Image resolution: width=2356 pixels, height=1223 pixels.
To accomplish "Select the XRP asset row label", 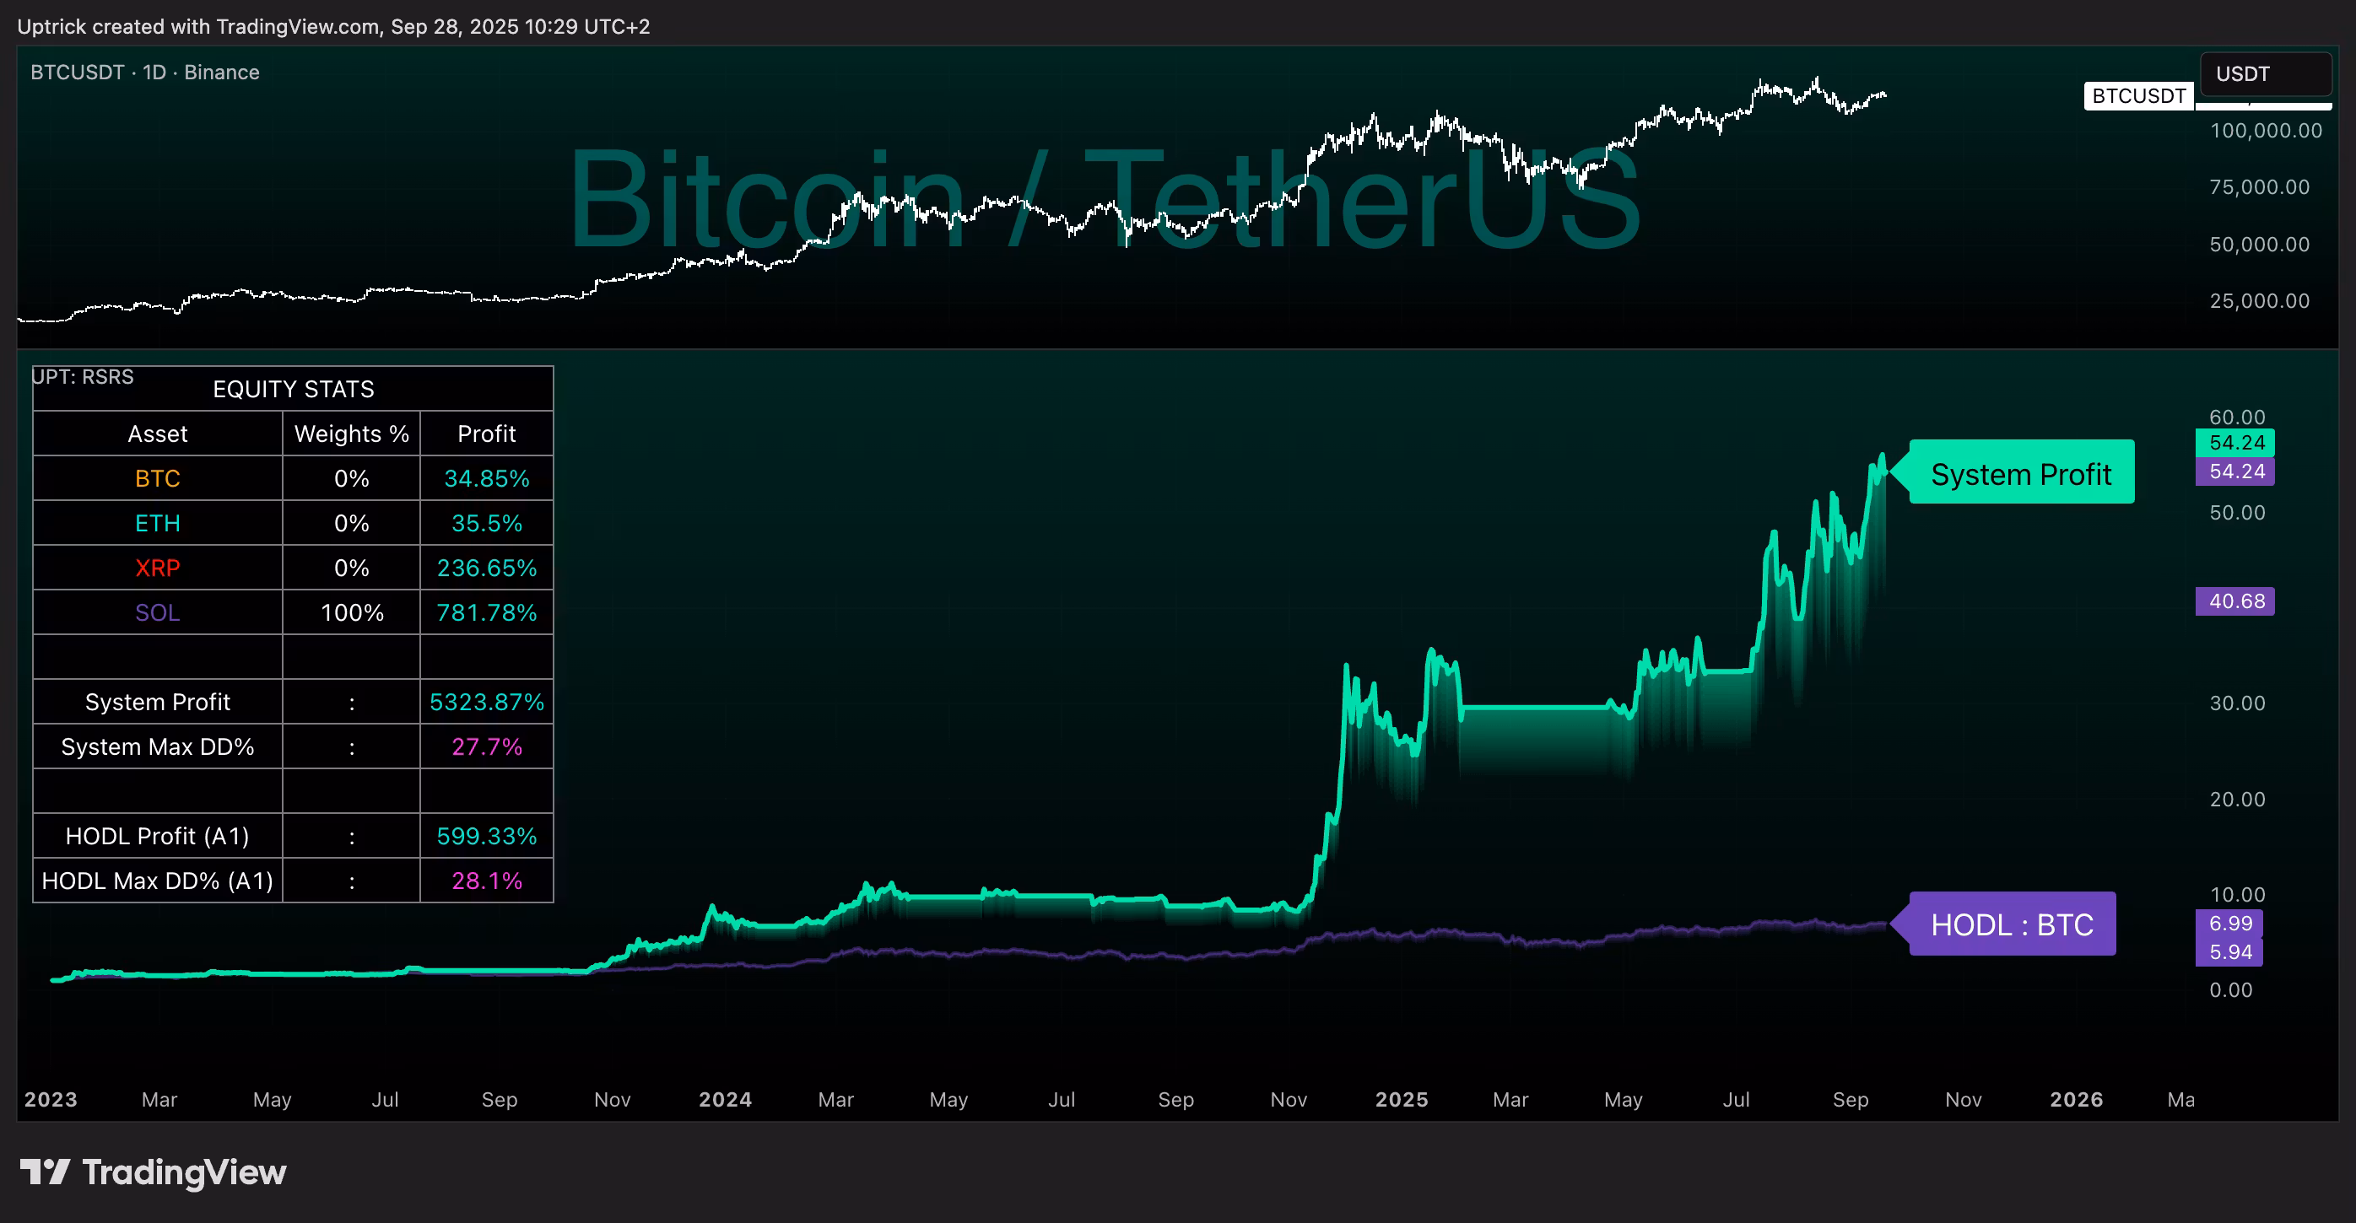I will pyautogui.click(x=157, y=568).
